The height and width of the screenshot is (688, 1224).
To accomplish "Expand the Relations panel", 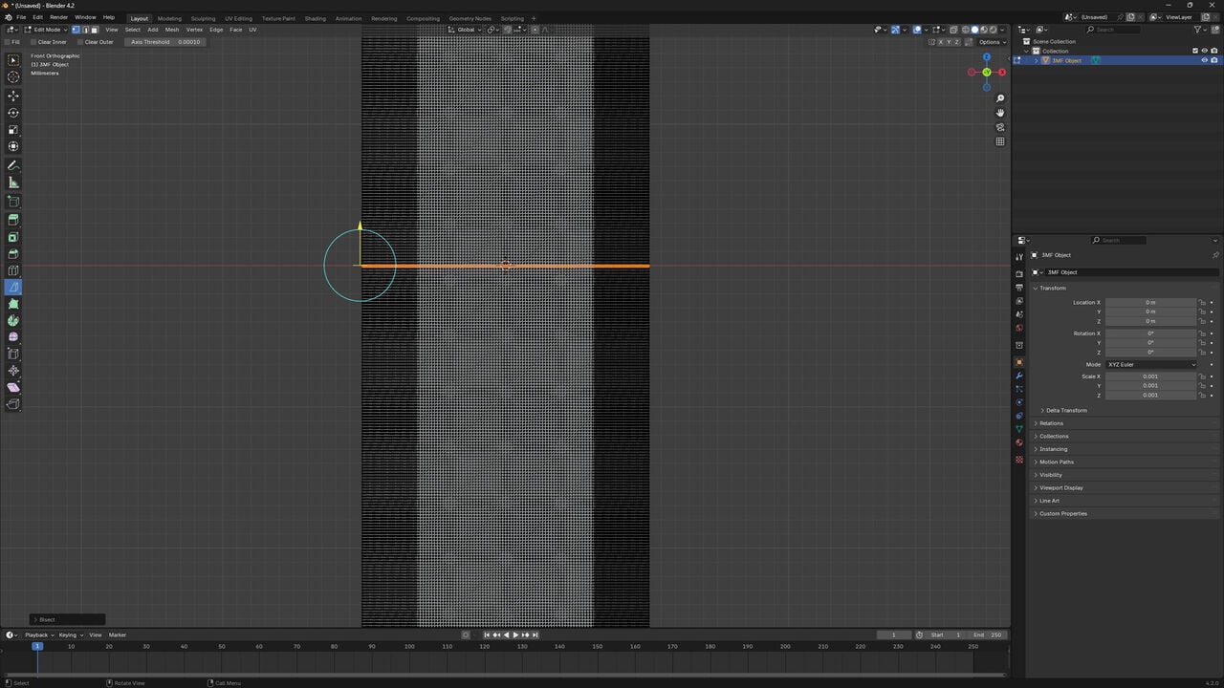I will pyautogui.click(x=1049, y=423).
